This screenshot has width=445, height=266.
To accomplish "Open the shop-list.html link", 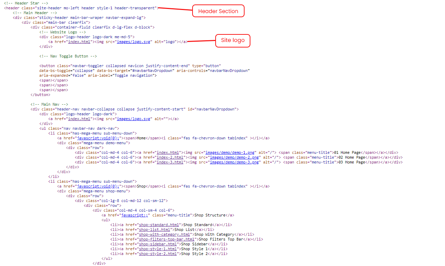I will tap(154, 230).
